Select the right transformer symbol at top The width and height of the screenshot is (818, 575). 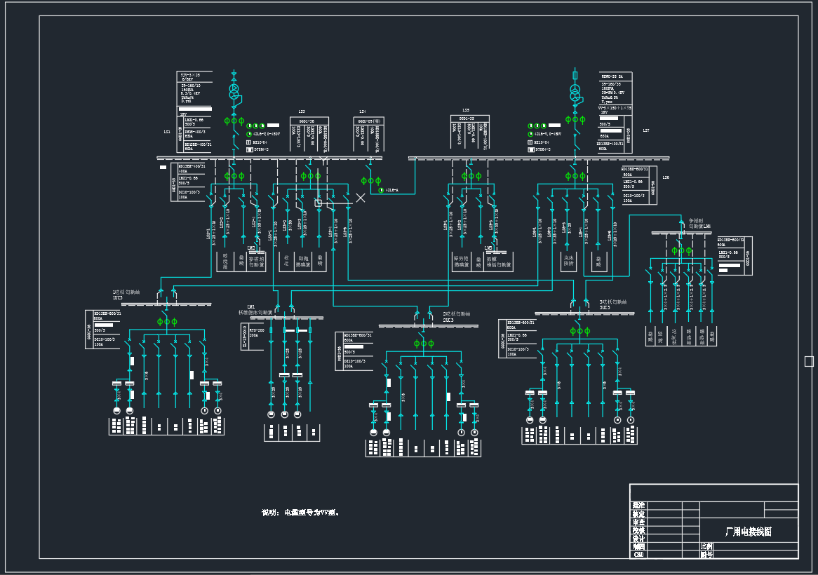tap(575, 93)
